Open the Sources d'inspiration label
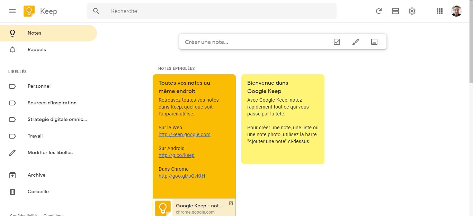This screenshot has width=473, height=216. [48, 103]
